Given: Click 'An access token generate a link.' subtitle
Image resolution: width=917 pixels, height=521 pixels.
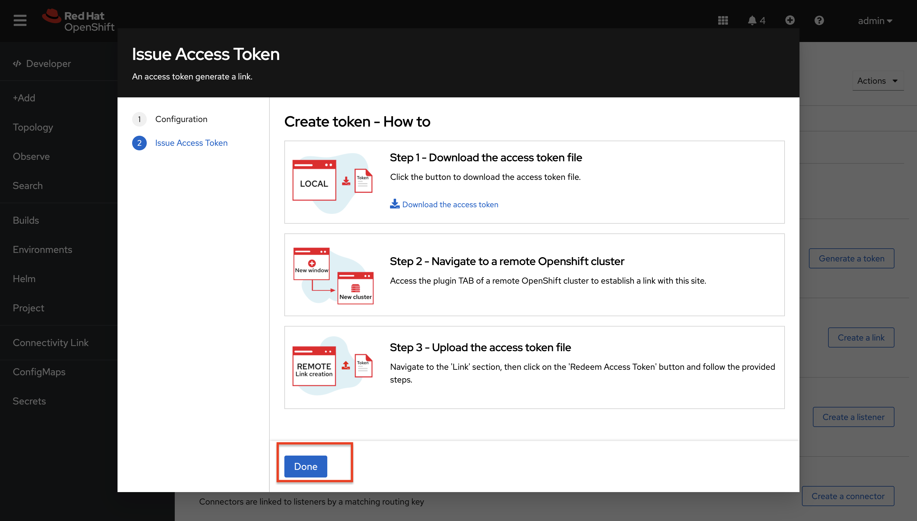Looking at the screenshot, I should point(192,77).
